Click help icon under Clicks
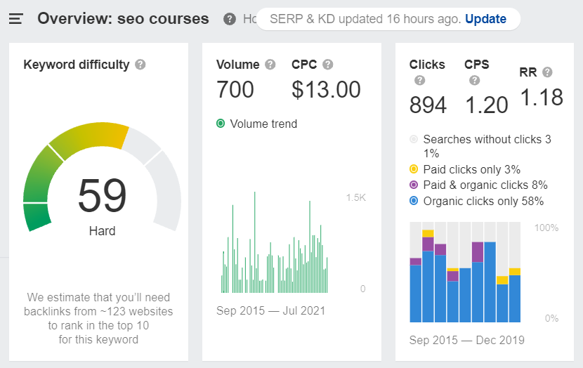Viewport: 583px width, 368px height. (420, 80)
